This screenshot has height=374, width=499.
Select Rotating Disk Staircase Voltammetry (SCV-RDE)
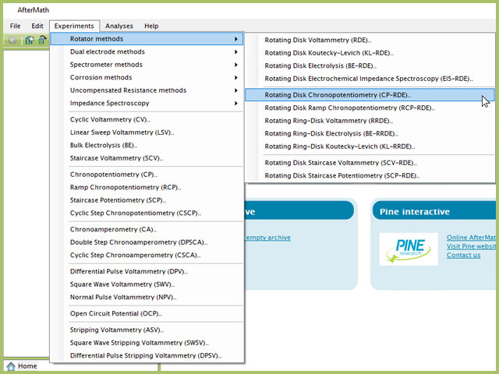coord(370,163)
